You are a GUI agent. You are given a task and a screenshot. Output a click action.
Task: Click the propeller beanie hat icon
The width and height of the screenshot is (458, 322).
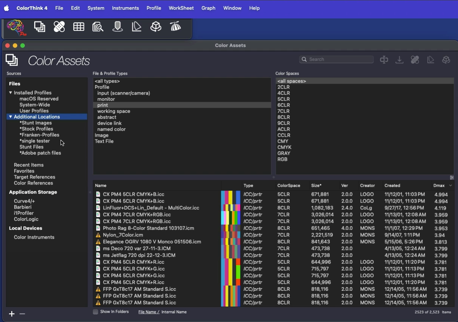point(175,27)
